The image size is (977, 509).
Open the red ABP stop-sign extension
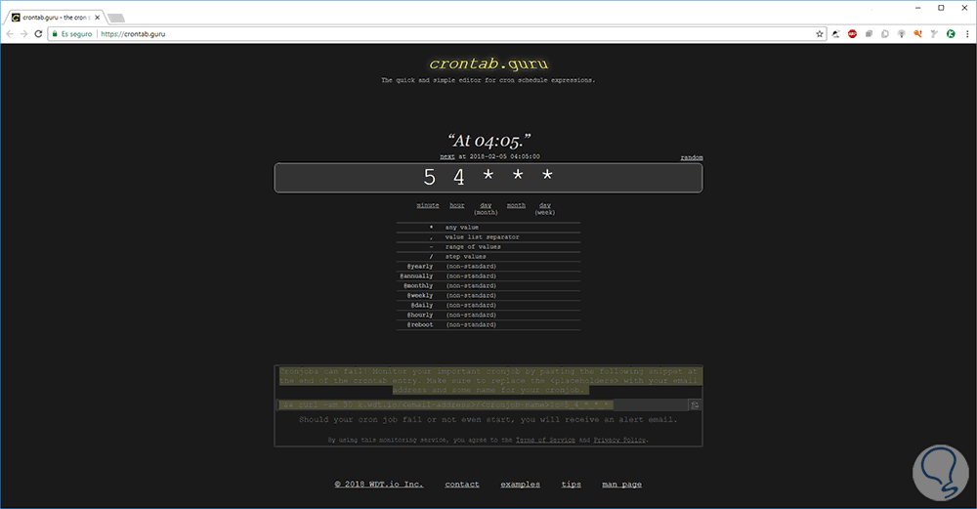852,33
